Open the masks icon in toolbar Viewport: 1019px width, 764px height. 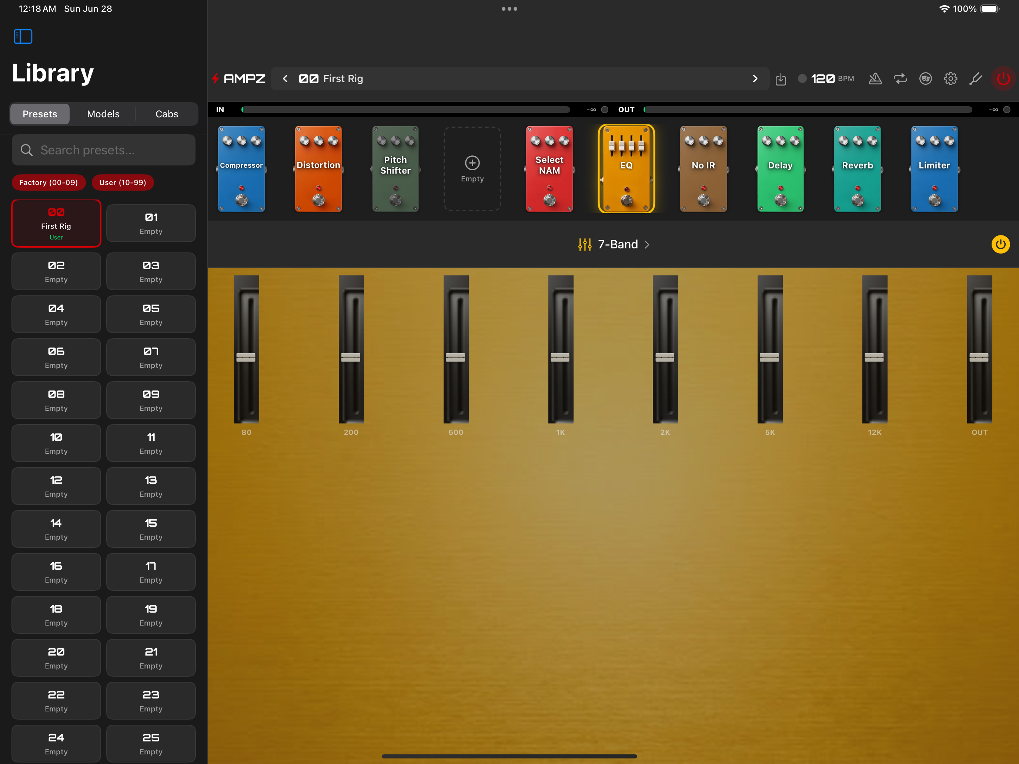(x=925, y=79)
